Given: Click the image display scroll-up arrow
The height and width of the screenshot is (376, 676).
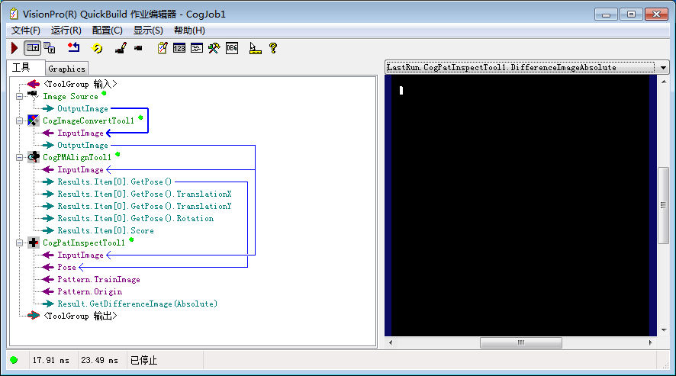Looking at the screenshot, I should tap(664, 82).
